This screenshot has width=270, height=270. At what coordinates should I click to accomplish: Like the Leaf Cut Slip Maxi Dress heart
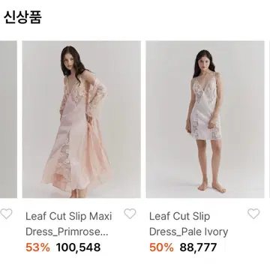pos(130,214)
